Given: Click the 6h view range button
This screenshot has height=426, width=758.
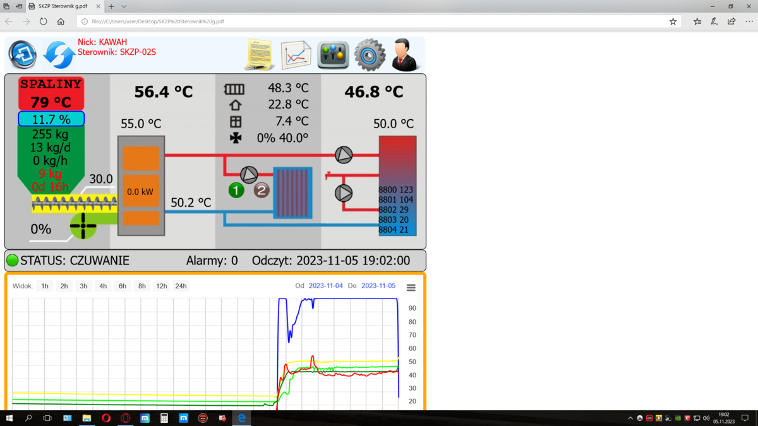Looking at the screenshot, I should [x=123, y=287].
